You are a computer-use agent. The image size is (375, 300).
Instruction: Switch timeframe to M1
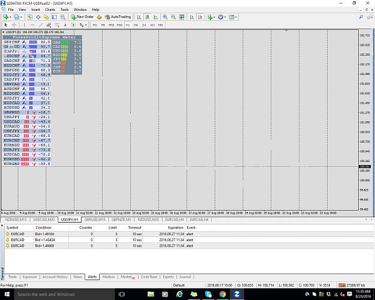click(x=95, y=25)
